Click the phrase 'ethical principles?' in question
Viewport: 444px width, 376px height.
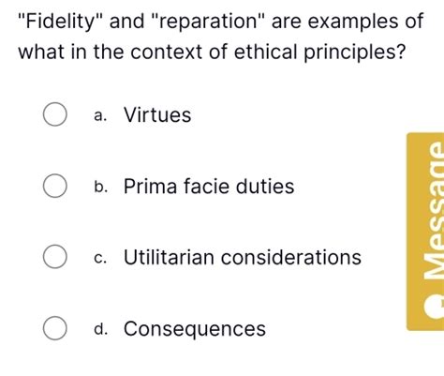(x=319, y=52)
